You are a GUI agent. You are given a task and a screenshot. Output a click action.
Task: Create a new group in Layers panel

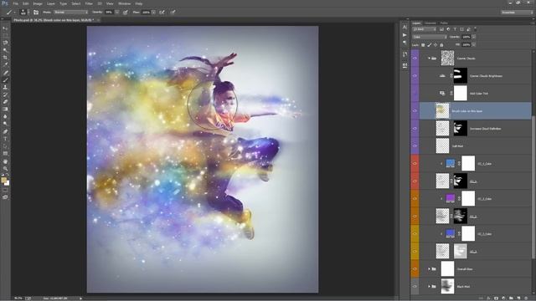pyautogui.click(x=511, y=298)
